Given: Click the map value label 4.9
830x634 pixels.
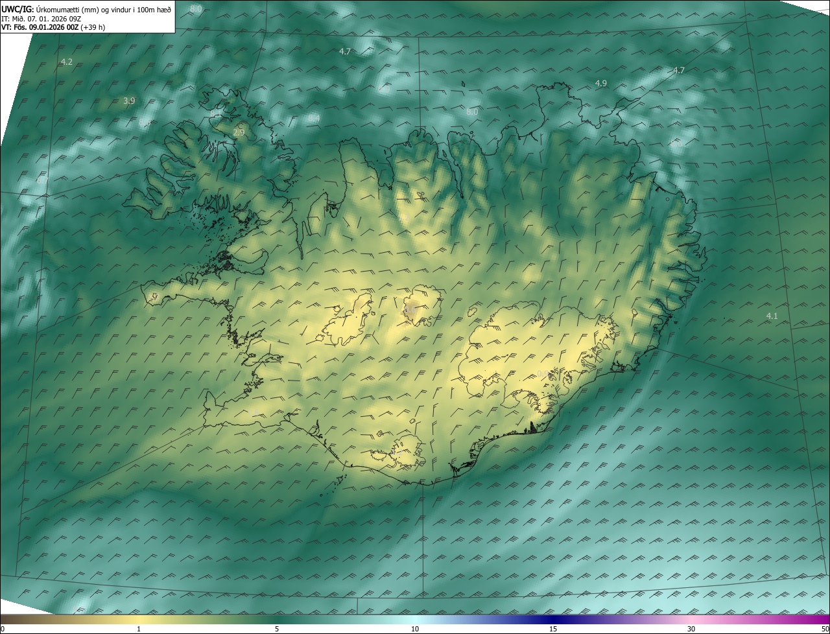Looking at the screenshot, I should (x=600, y=83).
